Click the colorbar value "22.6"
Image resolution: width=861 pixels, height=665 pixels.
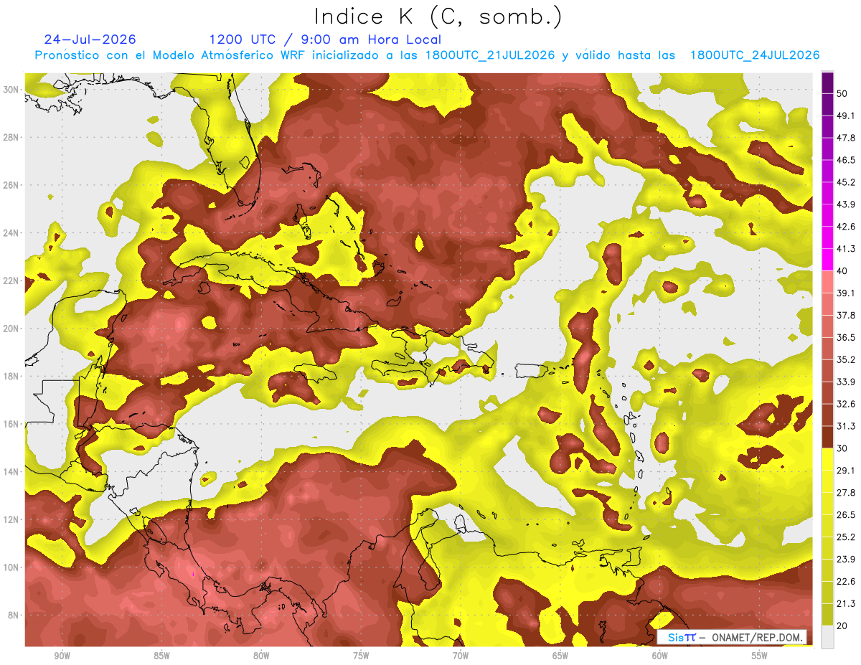click(x=845, y=581)
